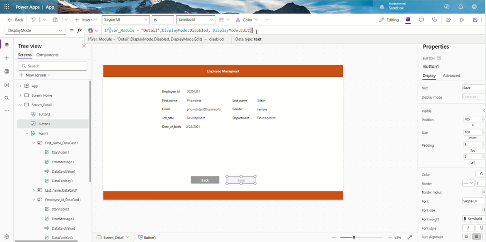Click the toolbar more options ellipsis
The height and width of the screenshot is (242, 486).
[268, 20]
